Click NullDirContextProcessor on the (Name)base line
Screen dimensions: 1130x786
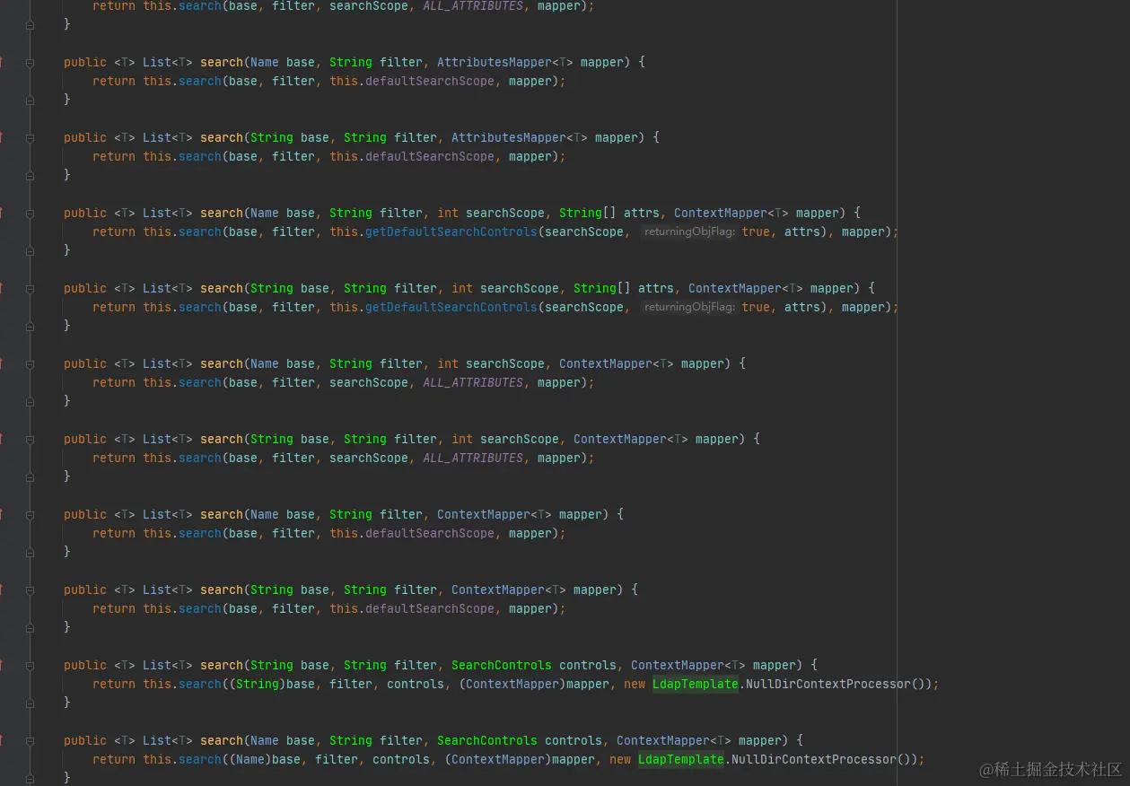(814, 759)
